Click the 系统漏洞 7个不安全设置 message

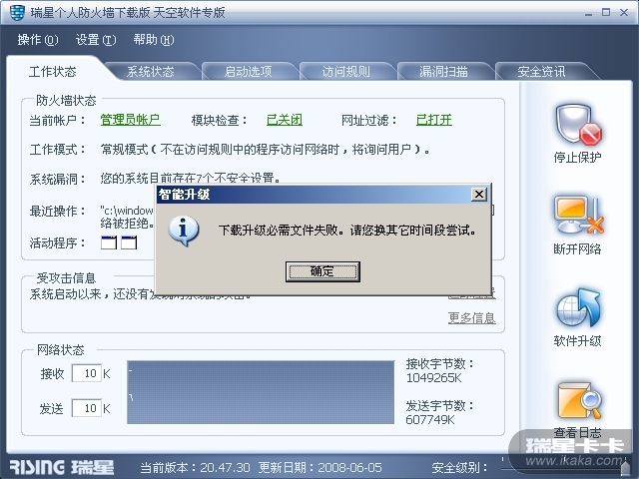[x=191, y=179]
